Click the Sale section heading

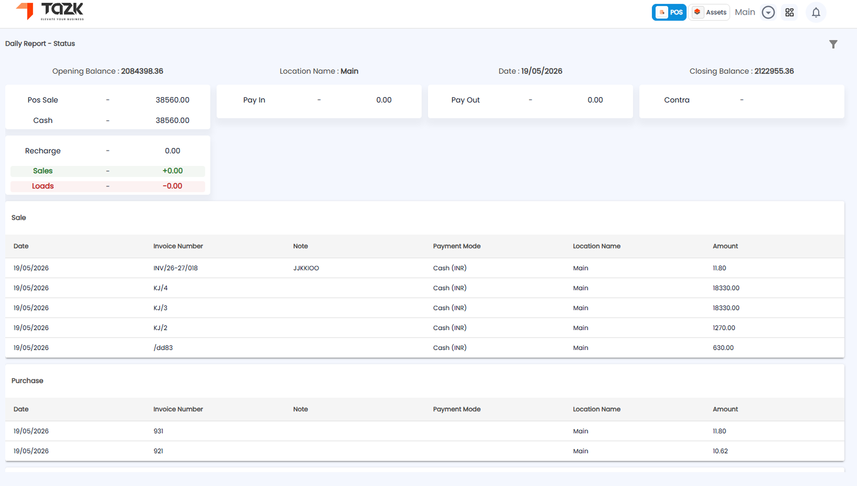point(19,218)
